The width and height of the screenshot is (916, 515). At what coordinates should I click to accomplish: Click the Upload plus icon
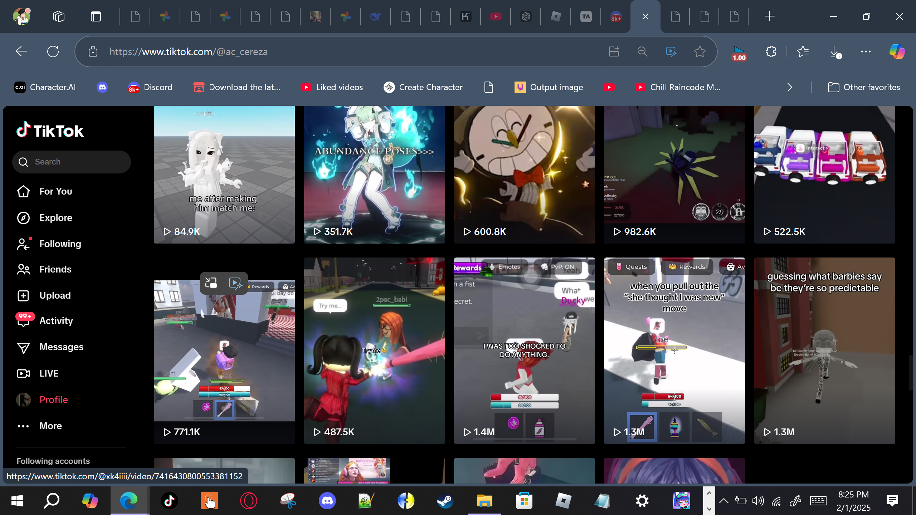[x=23, y=295]
